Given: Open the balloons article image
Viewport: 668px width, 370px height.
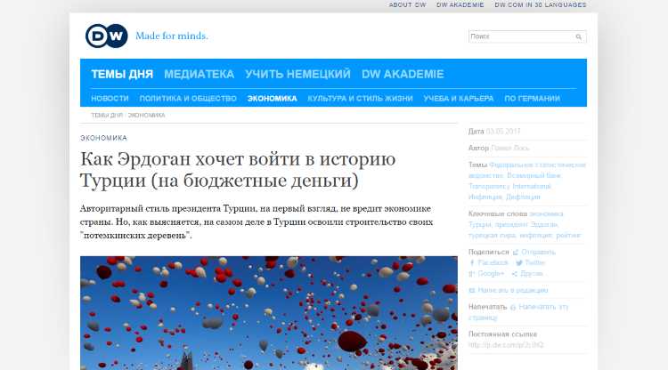Looking at the screenshot, I should (268, 313).
